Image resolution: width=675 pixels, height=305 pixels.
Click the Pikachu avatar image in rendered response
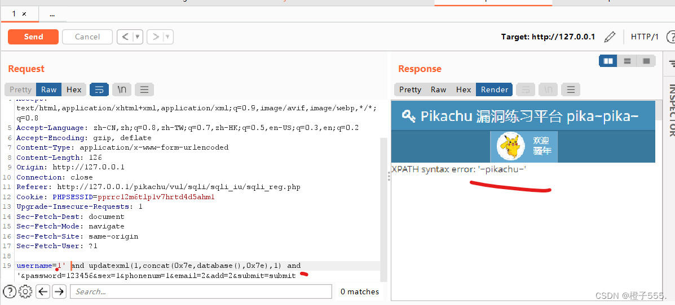pyautogui.click(x=511, y=146)
